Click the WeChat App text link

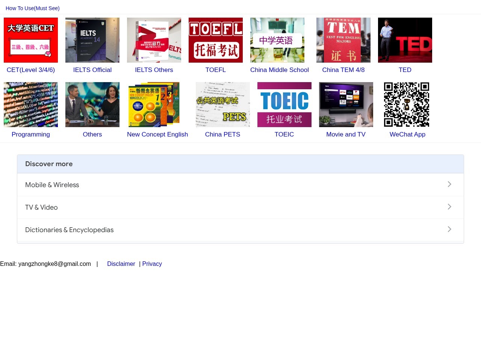point(408,134)
